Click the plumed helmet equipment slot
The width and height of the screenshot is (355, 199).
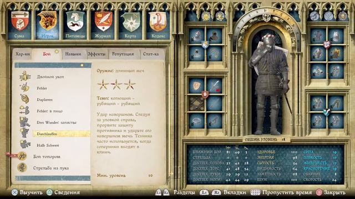point(196,35)
